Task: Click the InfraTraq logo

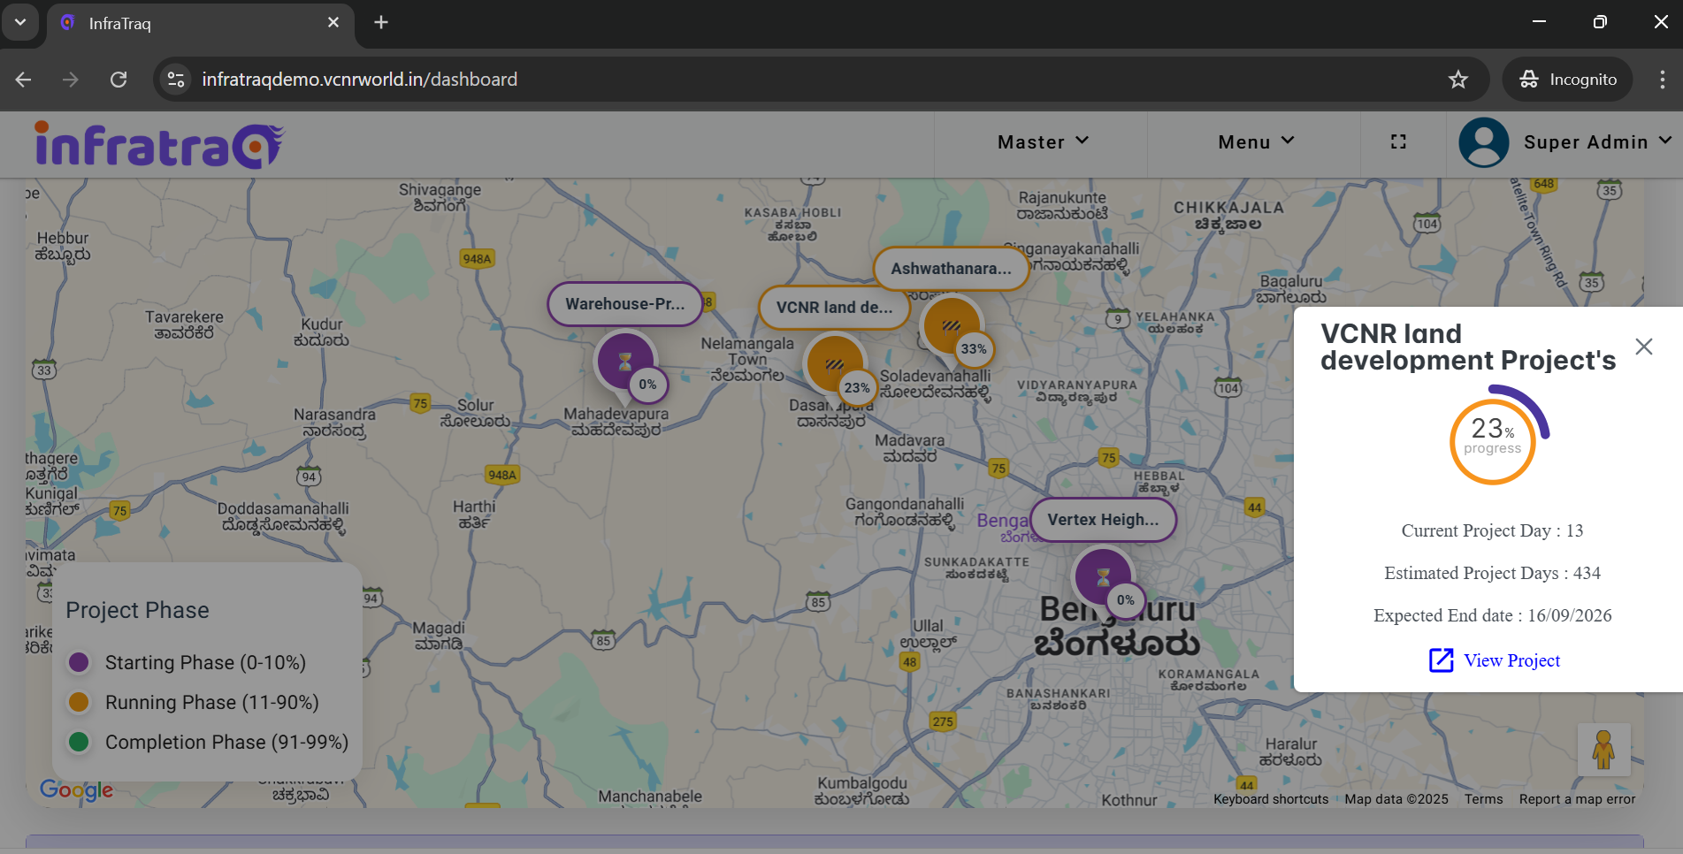Action: [x=159, y=145]
